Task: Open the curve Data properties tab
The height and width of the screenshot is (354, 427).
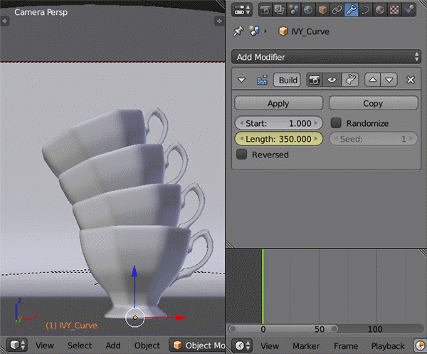Action: [364, 9]
